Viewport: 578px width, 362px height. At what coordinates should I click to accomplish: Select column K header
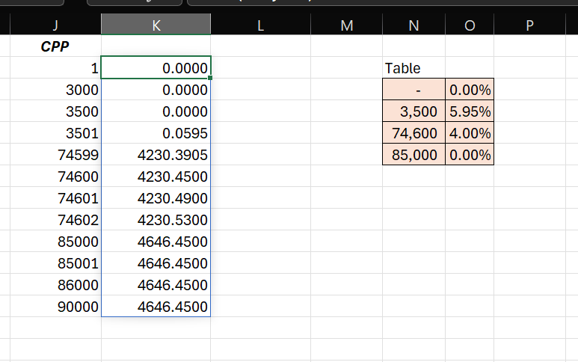pyautogui.click(x=156, y=25)
